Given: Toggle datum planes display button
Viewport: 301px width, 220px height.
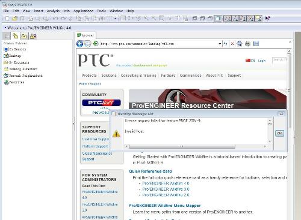Looking at the screenshot, I should pyautogui.click(x=228, y=19).
